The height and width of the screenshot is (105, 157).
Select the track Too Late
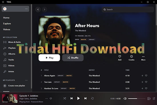pyautogui.click(x=48, y=82)
